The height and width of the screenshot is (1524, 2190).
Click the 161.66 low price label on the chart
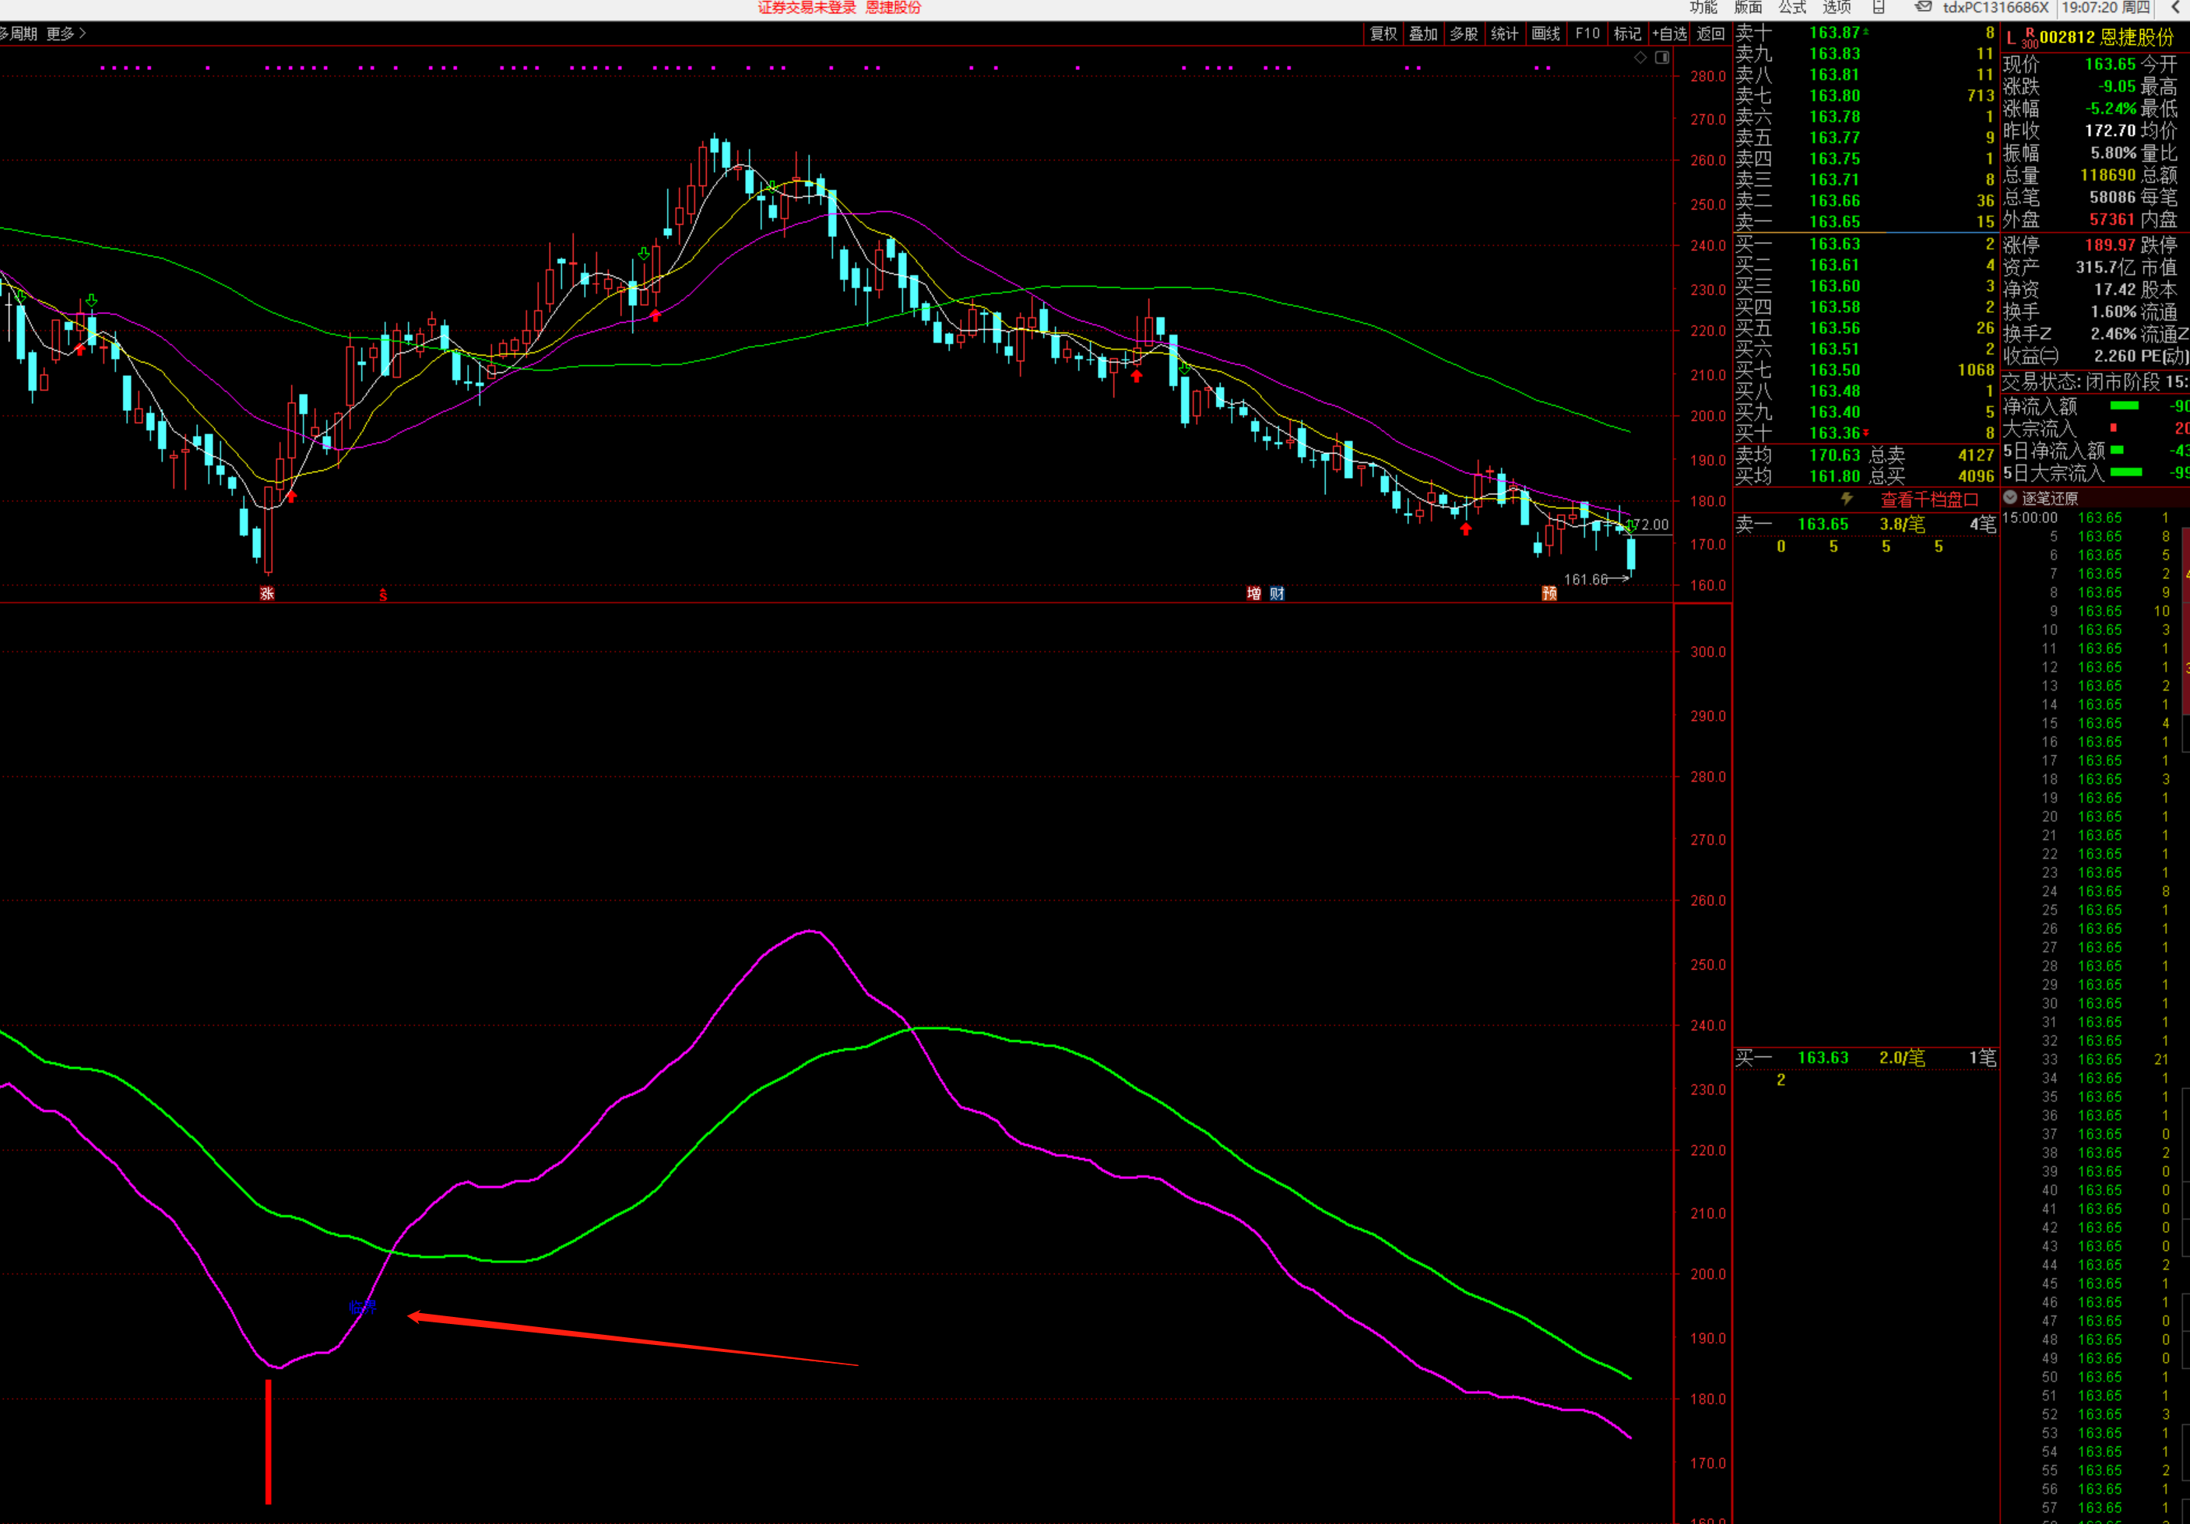pos(1585,579)
